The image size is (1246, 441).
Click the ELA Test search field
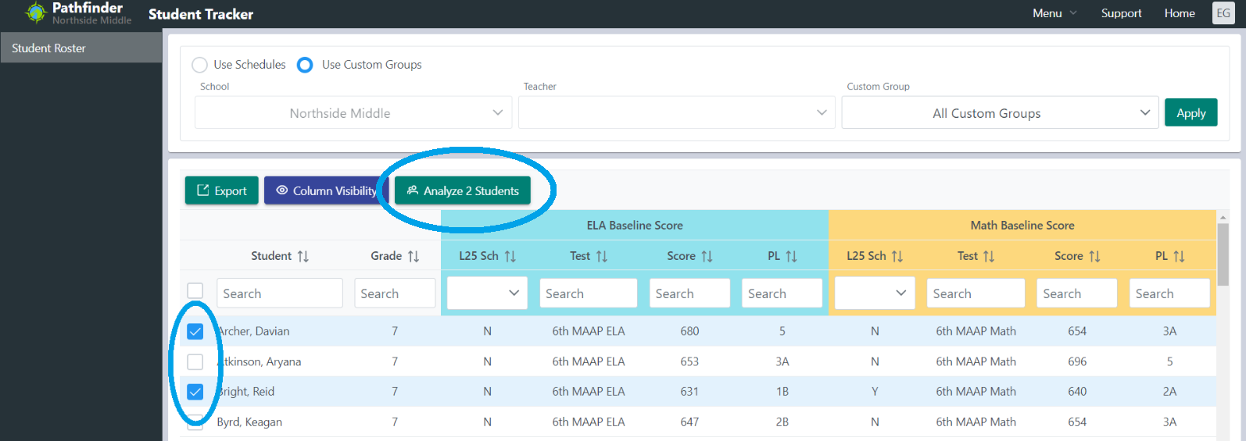click(x=589, y=293)
